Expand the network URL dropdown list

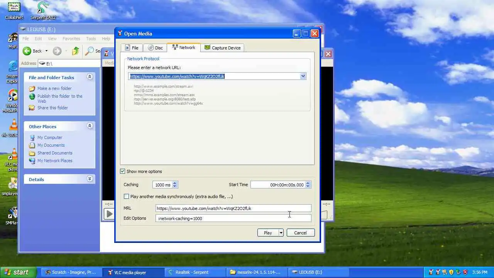point(303,76)
